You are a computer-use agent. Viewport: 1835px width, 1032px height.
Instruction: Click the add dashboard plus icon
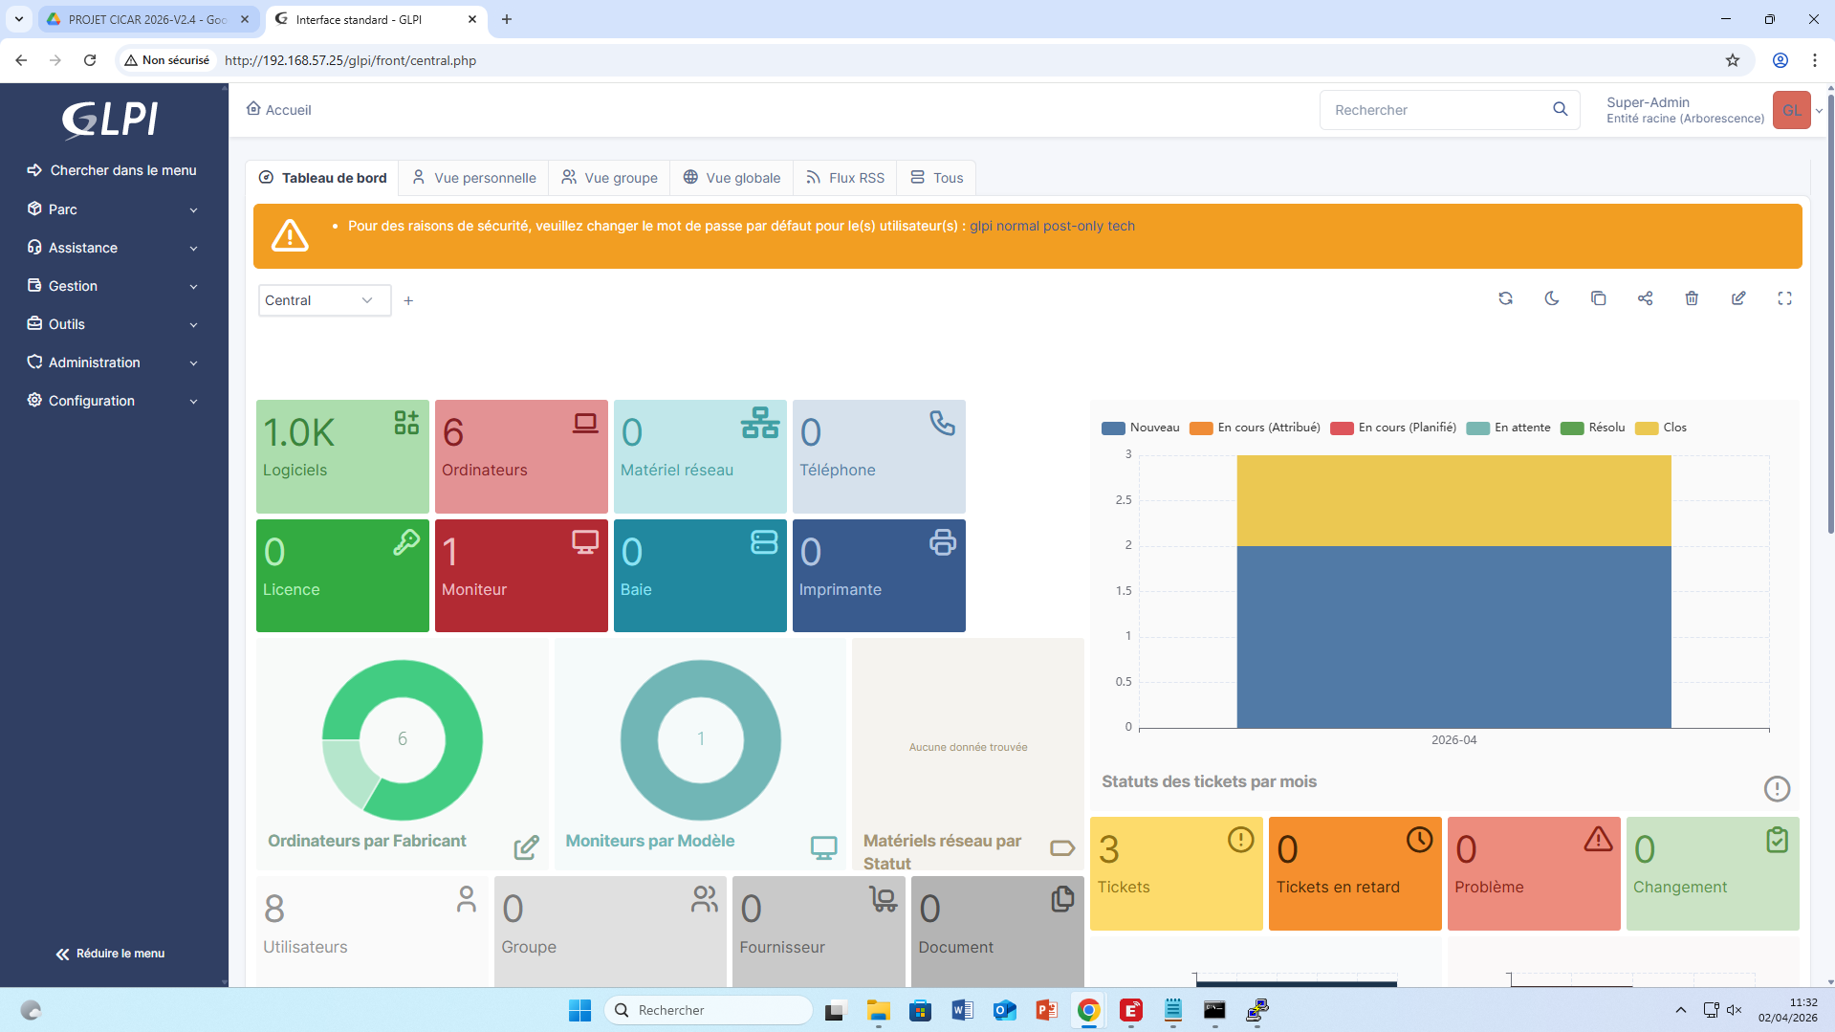[408, 300]
